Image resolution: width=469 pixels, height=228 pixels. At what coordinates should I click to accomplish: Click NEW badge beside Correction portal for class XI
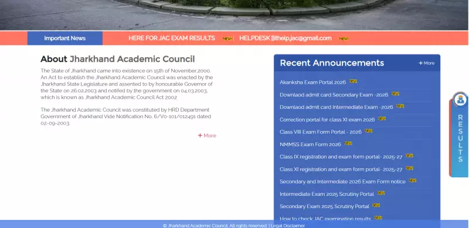click(382, 119)
